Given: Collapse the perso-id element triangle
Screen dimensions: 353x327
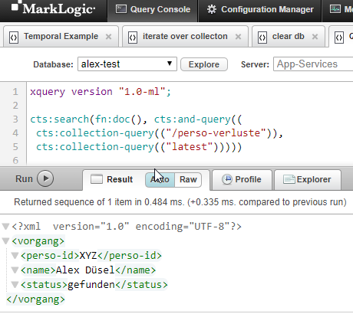Looking at the screenshot, I should 15,255.
